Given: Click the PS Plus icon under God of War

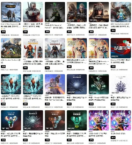Looking at the screenshot, I should click(x=2, y=29).
